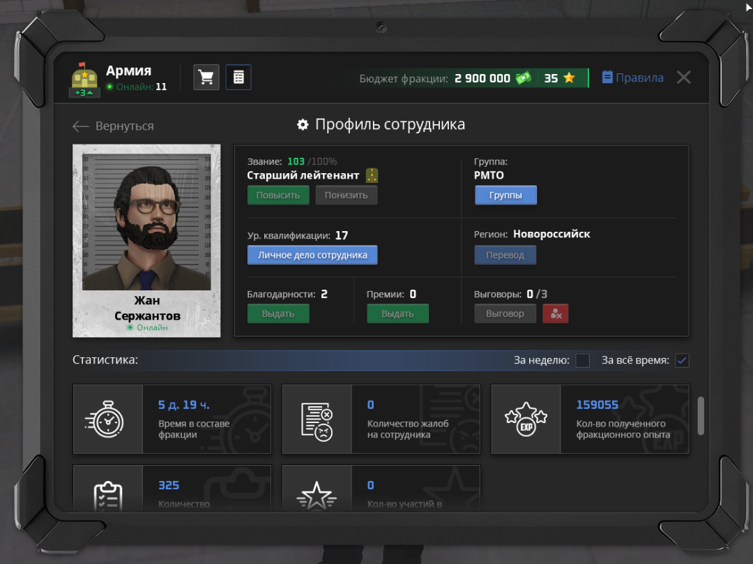The height and width of the screenshot is (564, 753).
Task: Click the red dismiss employee icon
Action: (x=556, y=313)
